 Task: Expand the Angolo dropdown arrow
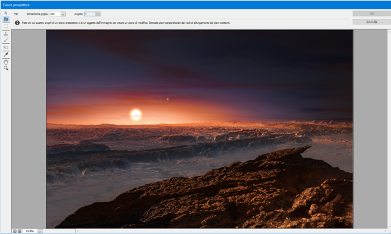98,14
